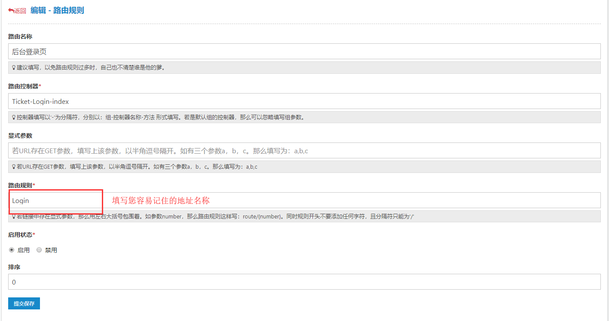Select the 启用 radio button
Viewport: 609px width, 321px height.
12,250
